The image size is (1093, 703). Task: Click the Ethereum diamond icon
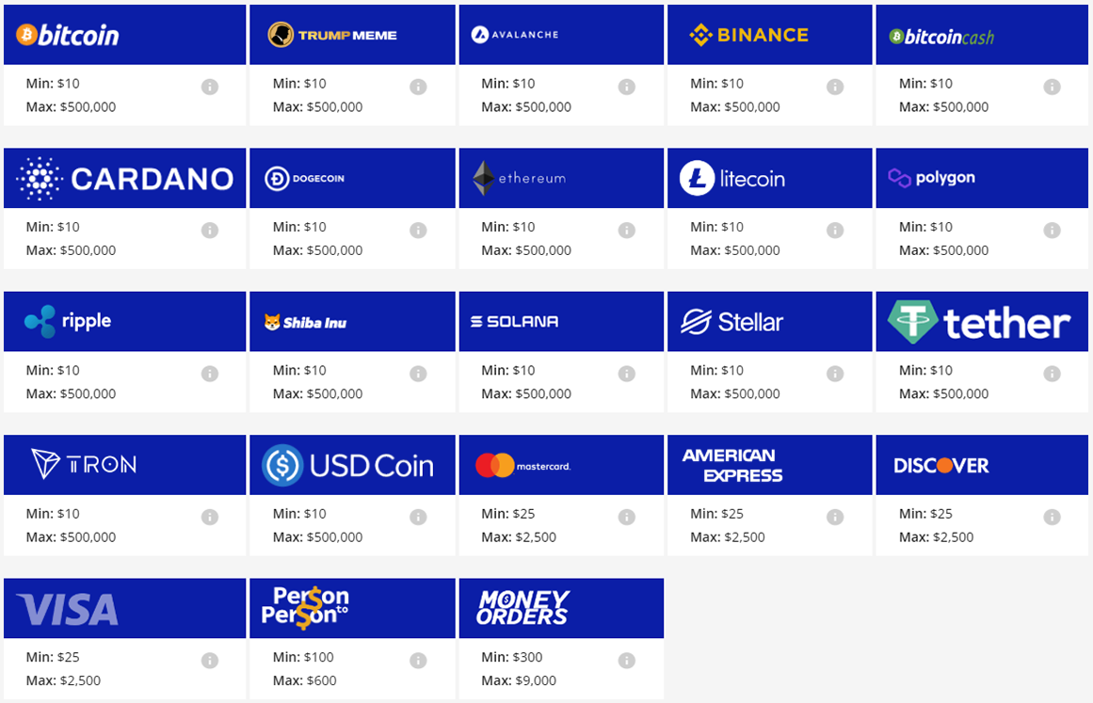click(484, 177)
